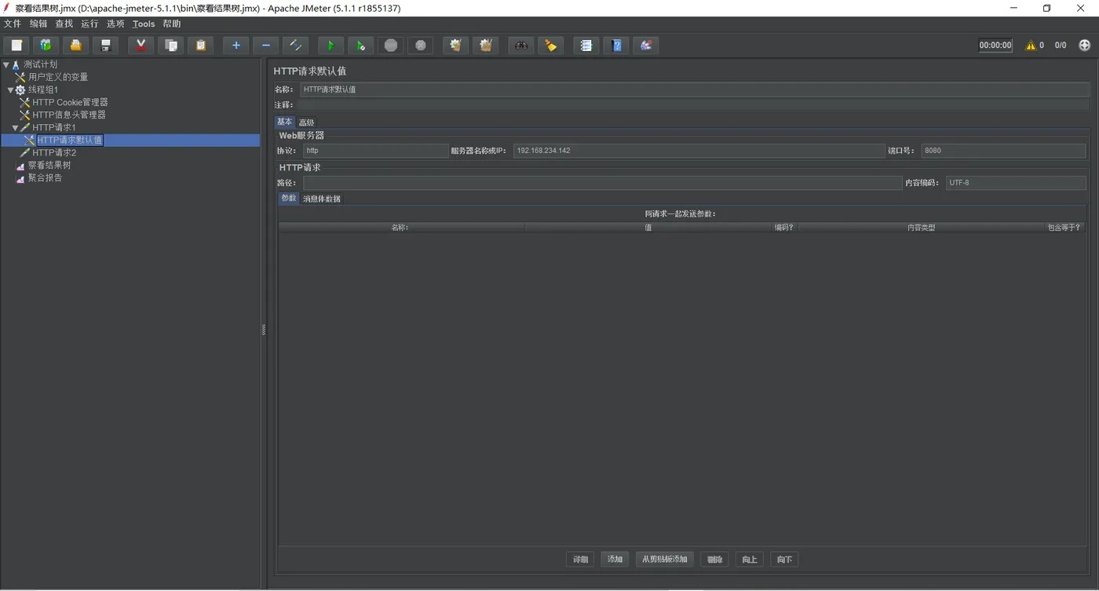Screen dimensions: 1099x591
Task: Click the rightmost graph-style toolbar icon
Action: (x=645, y=46)
